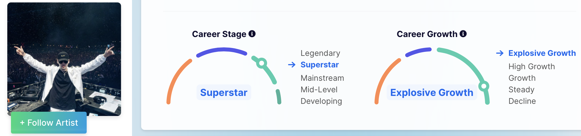The height and width of the screenshot is (136, 581).
Task: Click the Career Growth gauge marker knob
Action: point(483,86)
